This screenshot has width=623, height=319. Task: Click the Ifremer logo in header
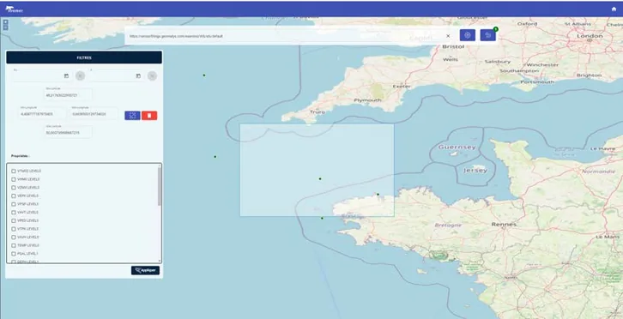15,9
